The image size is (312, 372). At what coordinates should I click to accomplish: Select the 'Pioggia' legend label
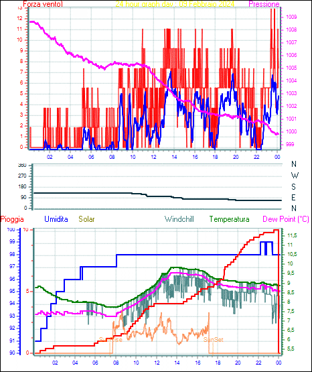point(12,219)
